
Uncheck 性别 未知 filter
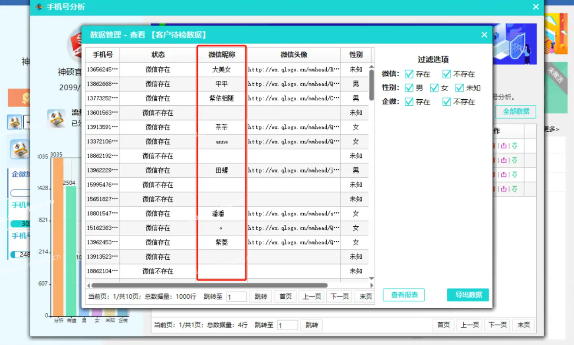click(459, 88)
